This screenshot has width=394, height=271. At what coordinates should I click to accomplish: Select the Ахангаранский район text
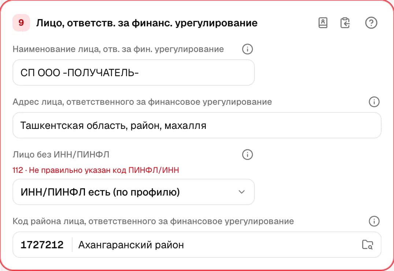point(131,245)
